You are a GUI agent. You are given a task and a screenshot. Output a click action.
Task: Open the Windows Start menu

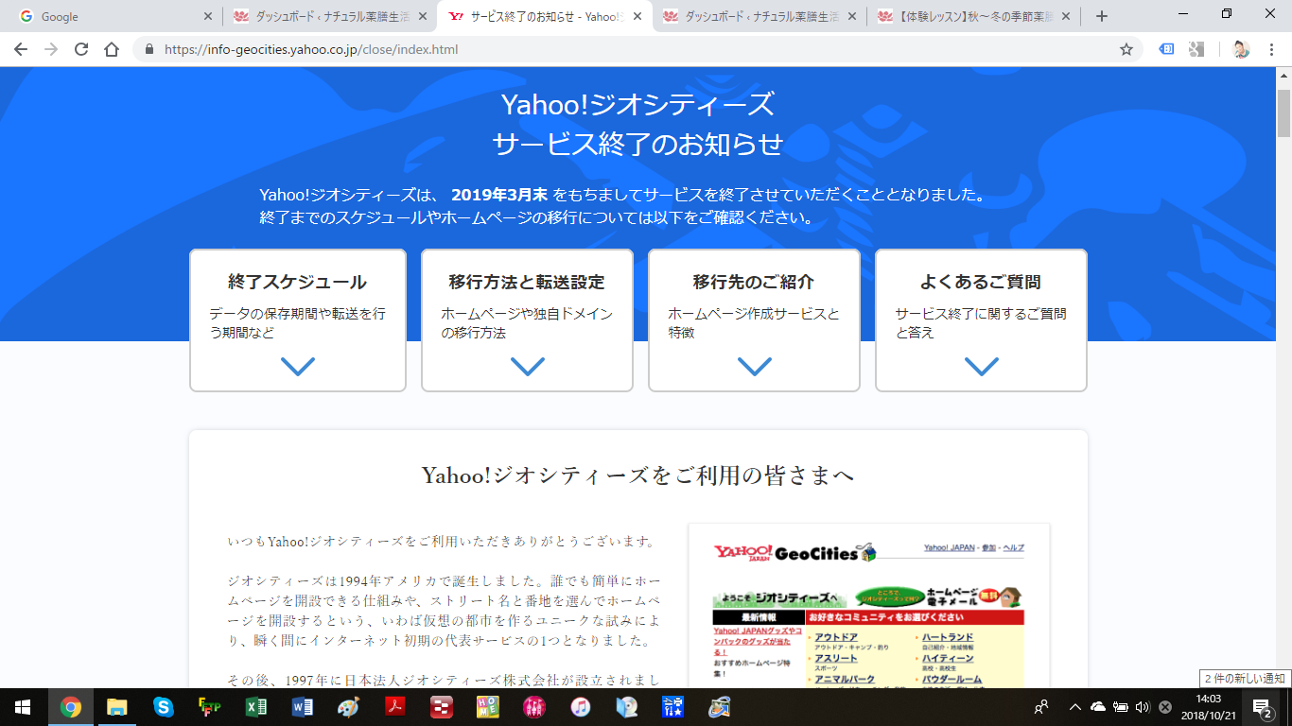[22, 707]
